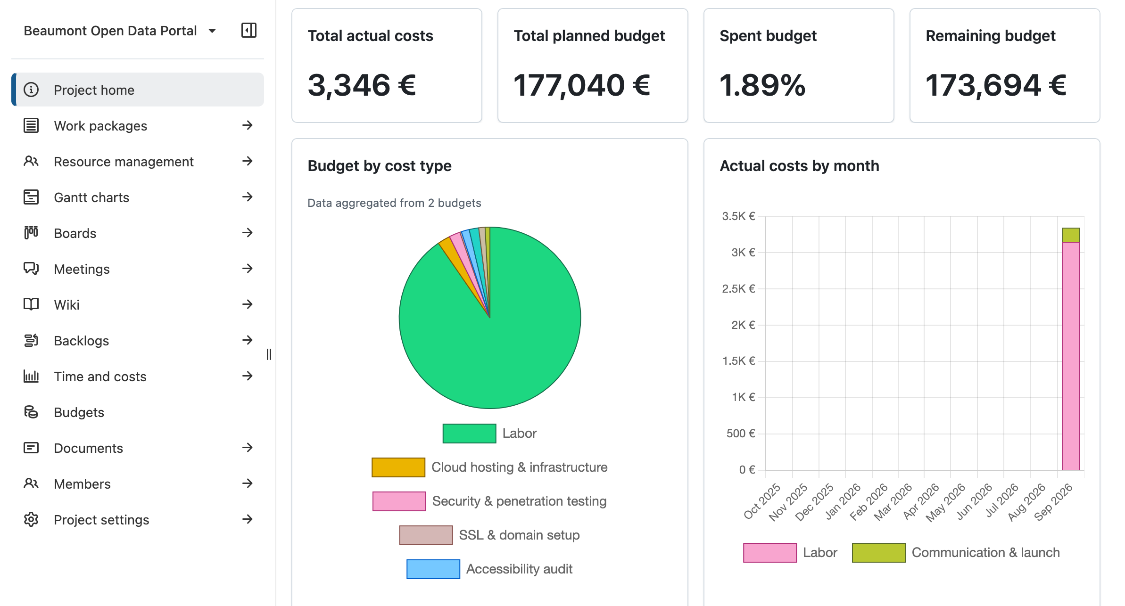The height and width of the screenshot is (606, 1125).
Task: Click the Project settings gear icon
Action: pos(31,519)
